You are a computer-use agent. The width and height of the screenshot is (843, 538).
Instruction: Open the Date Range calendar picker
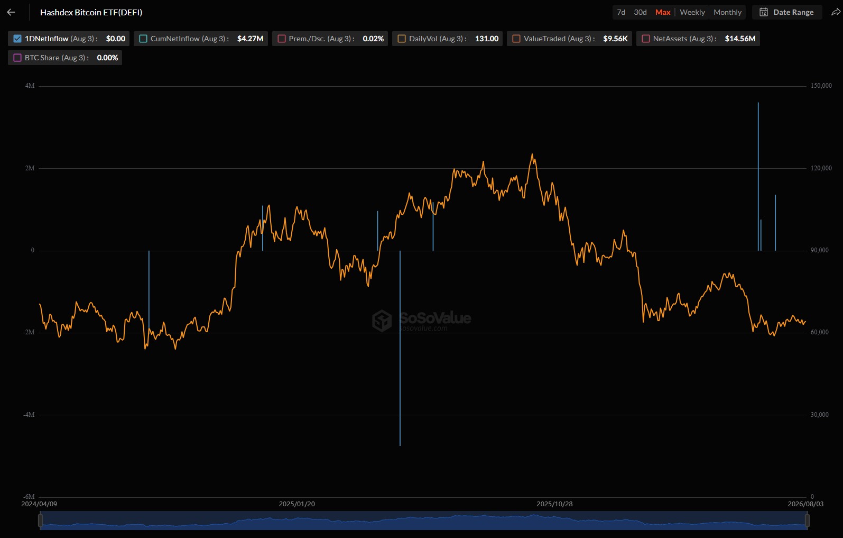tap(787, 12)
